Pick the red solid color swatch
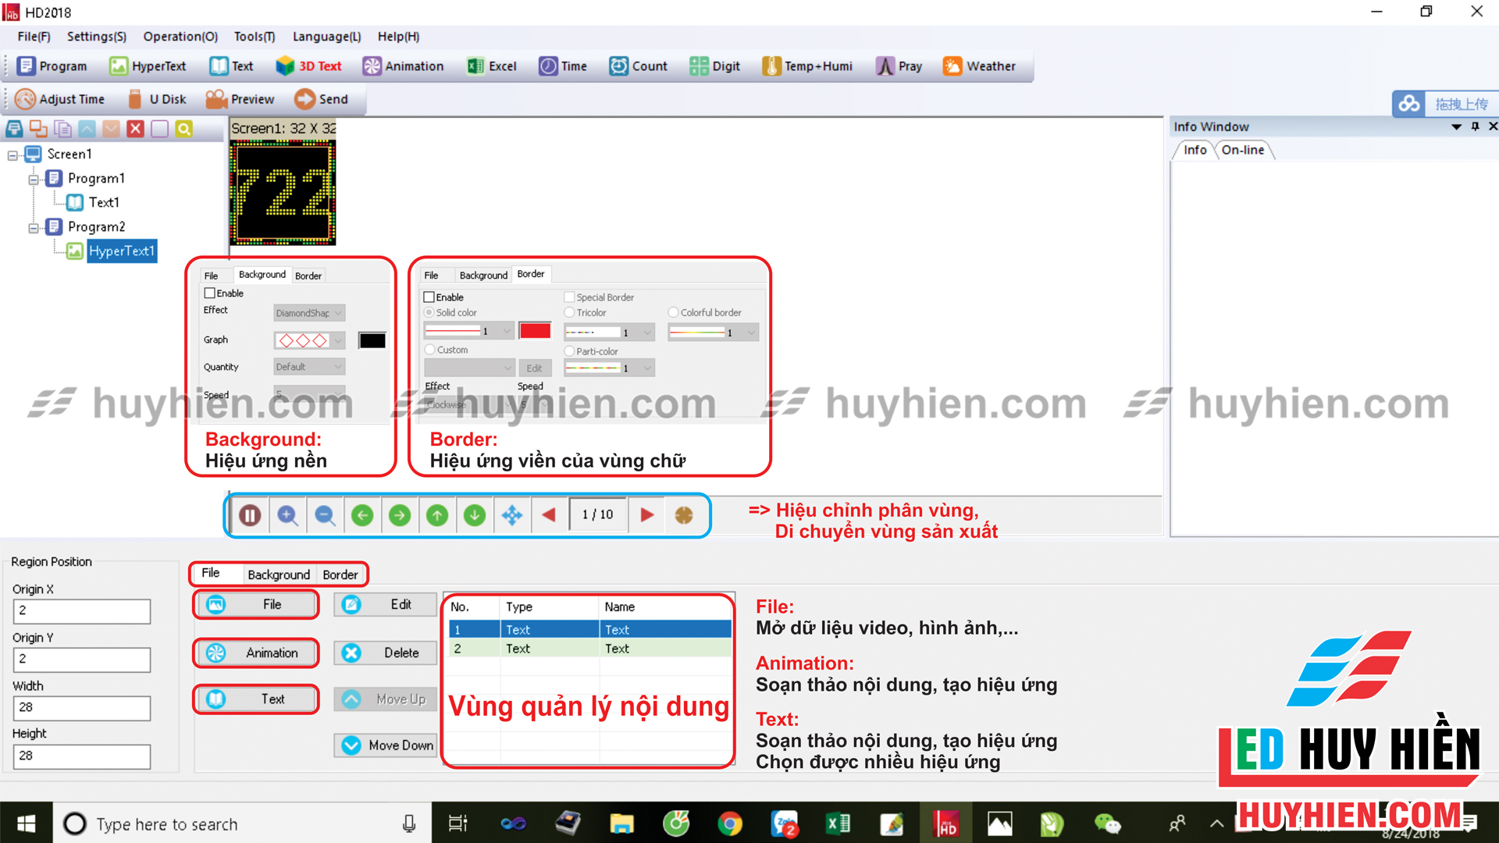 535,330
